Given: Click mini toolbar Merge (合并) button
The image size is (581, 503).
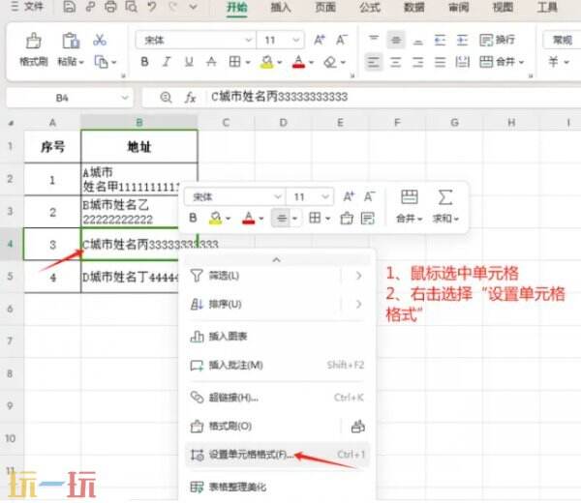Looking at the screenshot, I should [409, 206].
